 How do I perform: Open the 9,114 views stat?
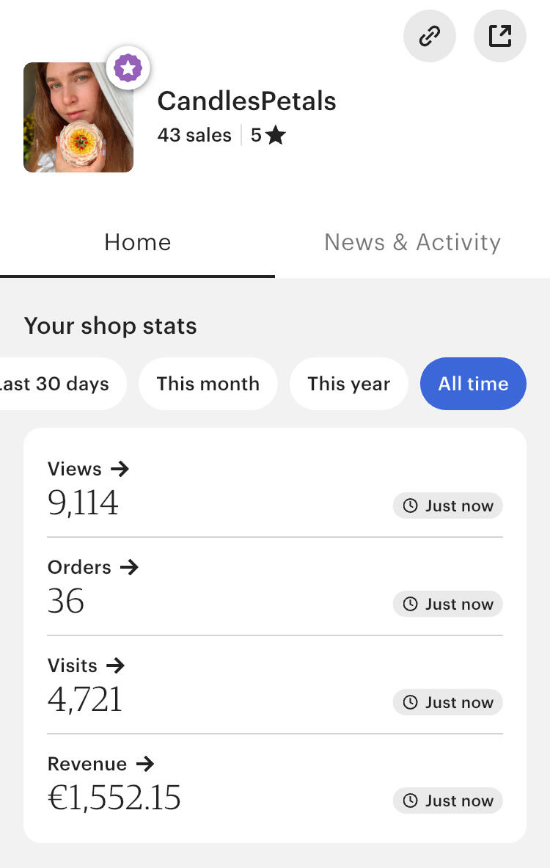coord(83,503)
